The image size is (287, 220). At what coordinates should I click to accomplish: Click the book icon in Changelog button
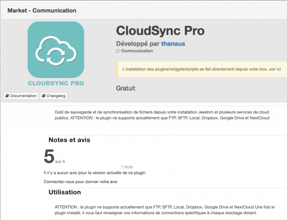coord(44,96)
